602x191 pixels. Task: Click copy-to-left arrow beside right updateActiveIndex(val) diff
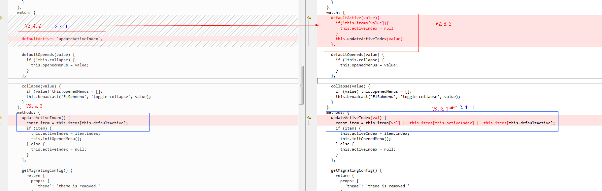309,118
